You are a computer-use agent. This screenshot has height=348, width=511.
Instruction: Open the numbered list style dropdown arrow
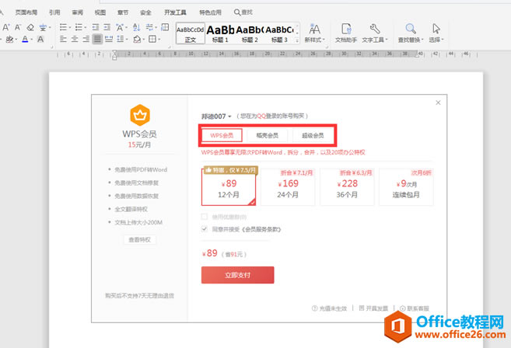point(85,27)
